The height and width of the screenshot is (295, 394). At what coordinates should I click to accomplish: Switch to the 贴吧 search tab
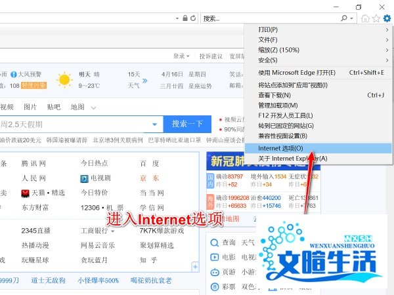point(54,107)
